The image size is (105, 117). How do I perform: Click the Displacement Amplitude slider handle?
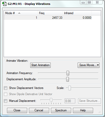point(67,79)
